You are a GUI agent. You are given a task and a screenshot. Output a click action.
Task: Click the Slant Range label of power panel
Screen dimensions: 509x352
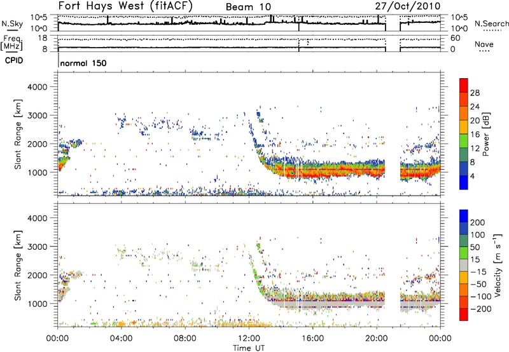[x=18, y=134]
